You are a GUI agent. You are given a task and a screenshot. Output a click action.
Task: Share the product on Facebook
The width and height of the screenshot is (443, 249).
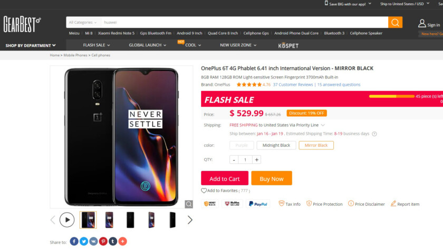point(74,242)
